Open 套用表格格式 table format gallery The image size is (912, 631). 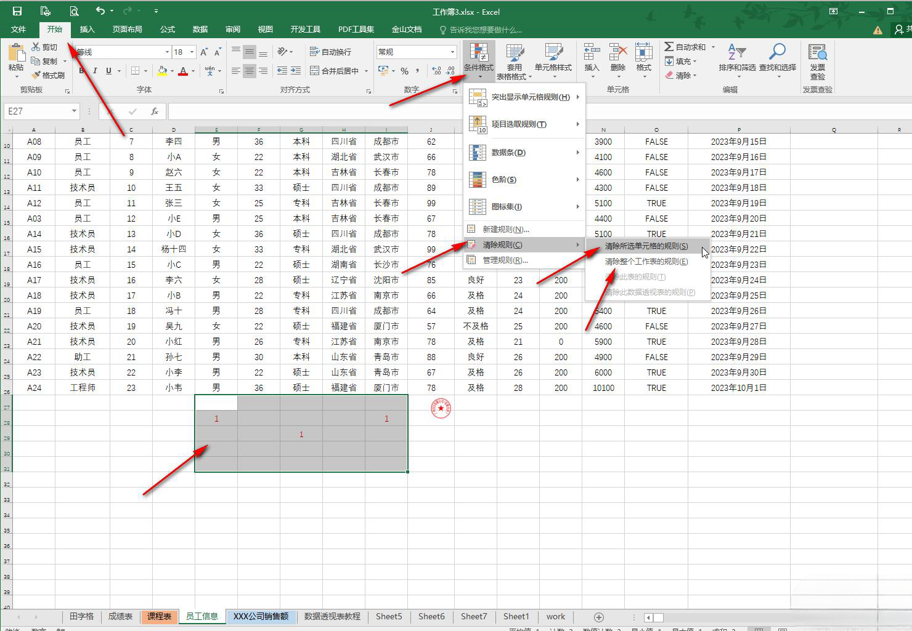(514, 62)
